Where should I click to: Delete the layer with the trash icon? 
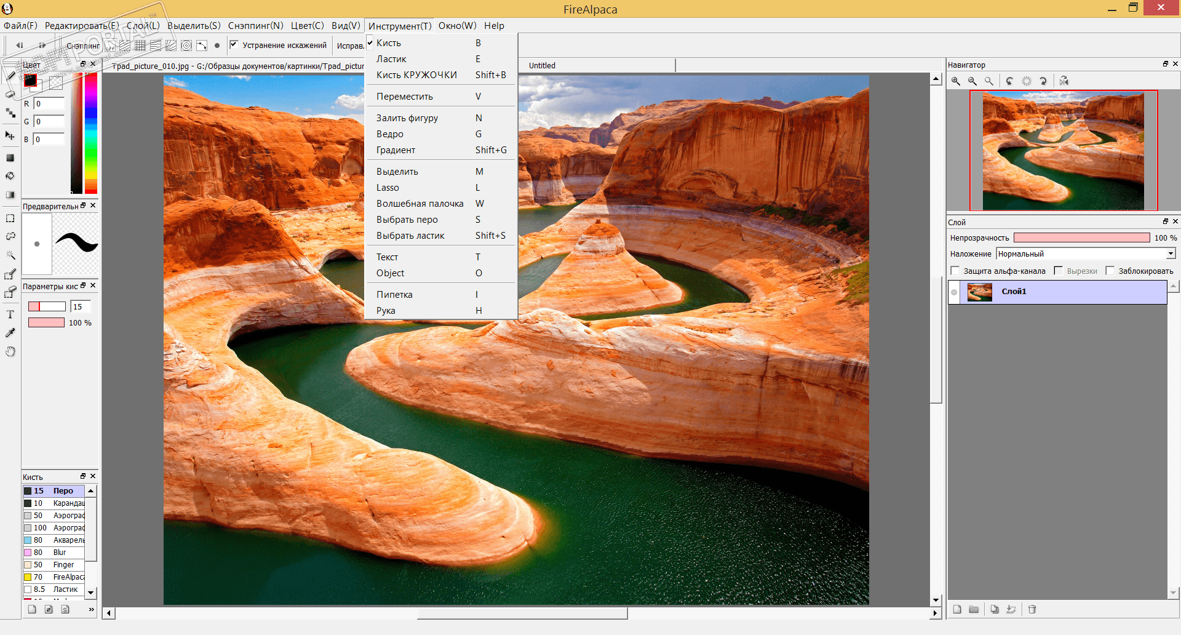(1032, 609)
